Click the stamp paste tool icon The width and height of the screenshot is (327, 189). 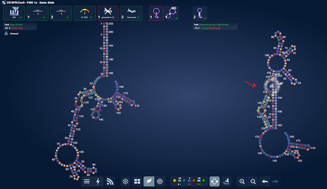pyautogui.click(x=226, y=181)
